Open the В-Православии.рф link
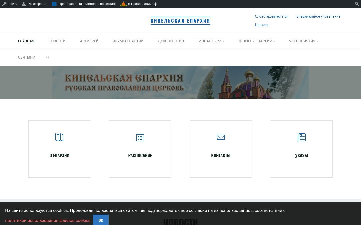The width and height of the screenshot is (361, 225). pyautogui.click(x=142, y=4)
